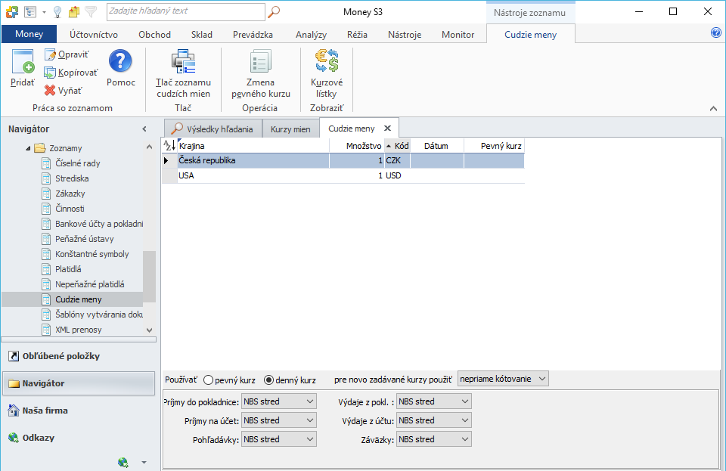726x471 pixels.
Task: Select the Česká republika row
Action: pos(343,160)
